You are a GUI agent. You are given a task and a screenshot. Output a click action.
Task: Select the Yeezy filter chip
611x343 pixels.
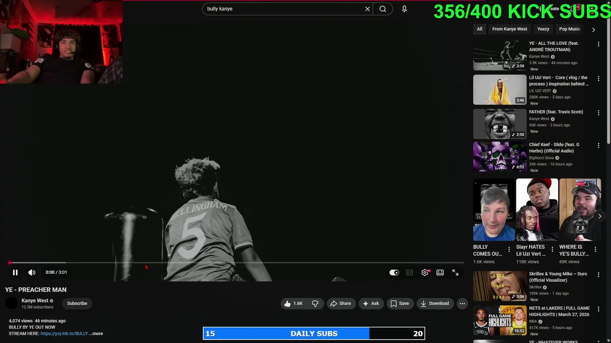(543, 29)
